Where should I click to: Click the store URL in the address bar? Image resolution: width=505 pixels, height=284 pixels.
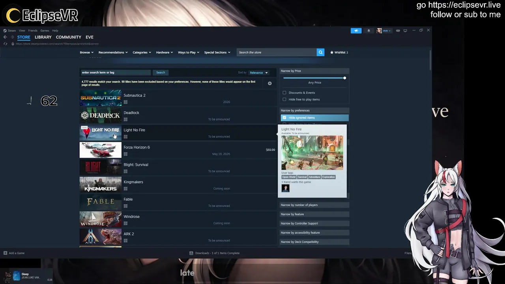(57, 44)
